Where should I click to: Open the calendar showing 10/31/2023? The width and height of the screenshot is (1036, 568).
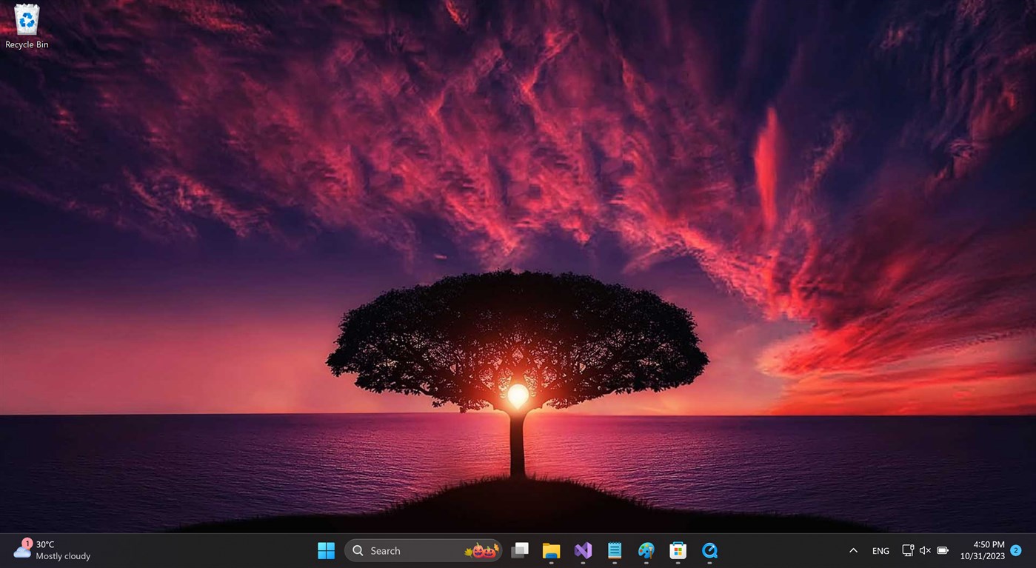point(983,555)
